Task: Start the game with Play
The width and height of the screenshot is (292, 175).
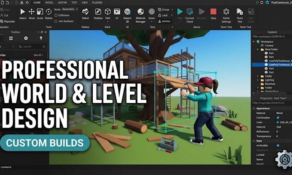Action: (x=180, y=14)
